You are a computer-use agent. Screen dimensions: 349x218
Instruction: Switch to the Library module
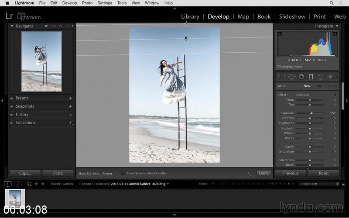(190, 17)
